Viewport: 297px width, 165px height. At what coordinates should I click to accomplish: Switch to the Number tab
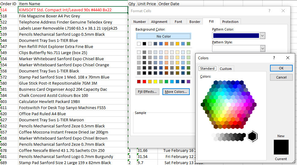139,22
